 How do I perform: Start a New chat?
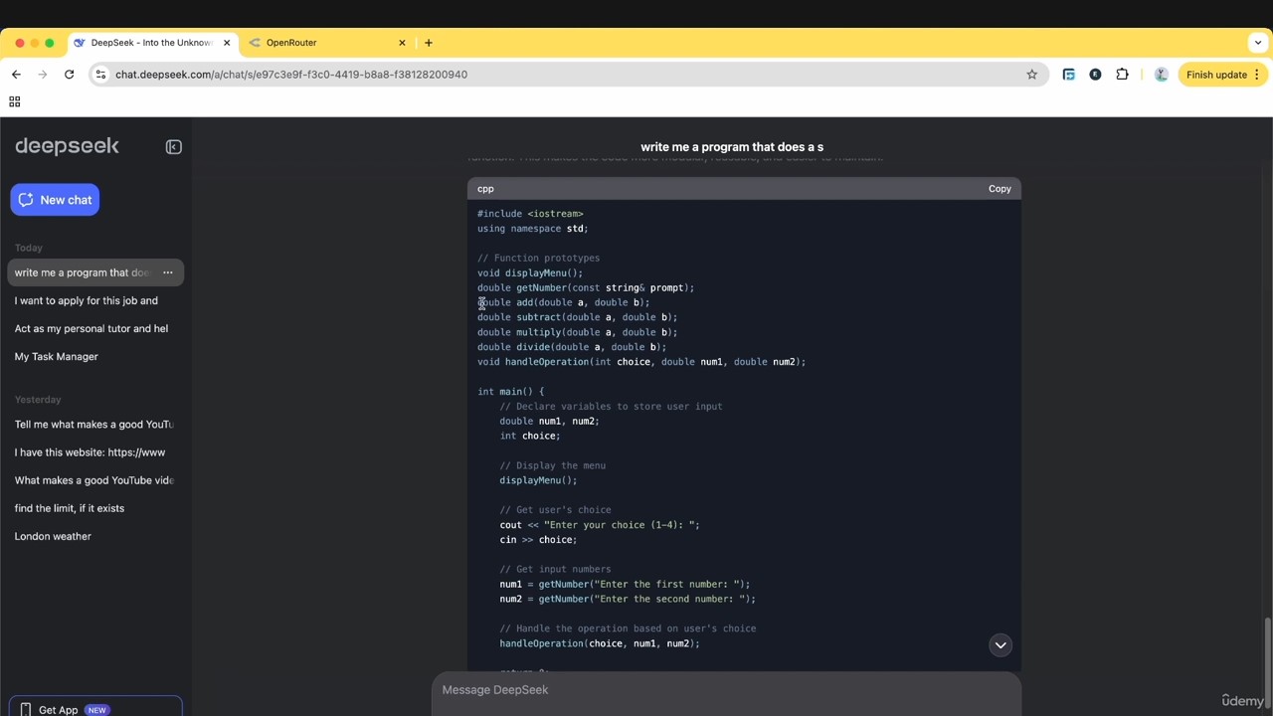coord(55,200)
